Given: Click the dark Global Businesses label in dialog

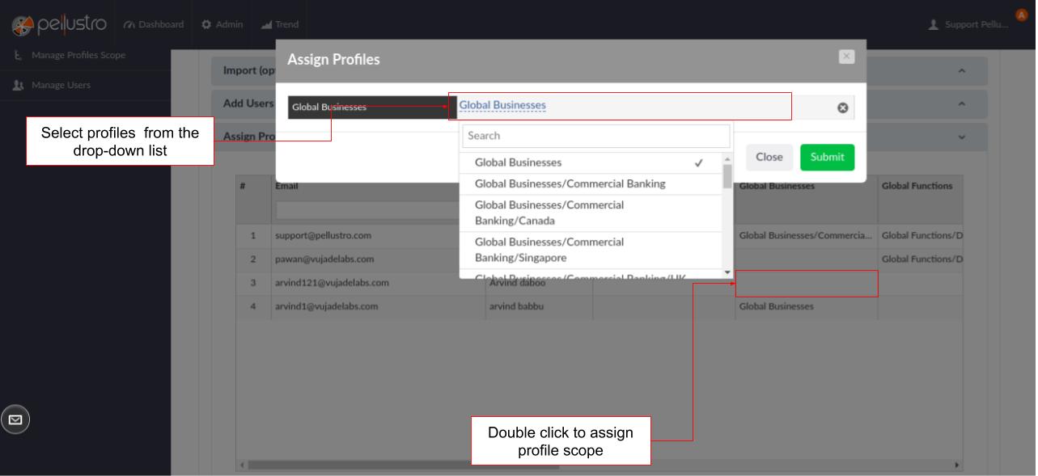Looking at the screenshot, I should click(x=372, y=106).
